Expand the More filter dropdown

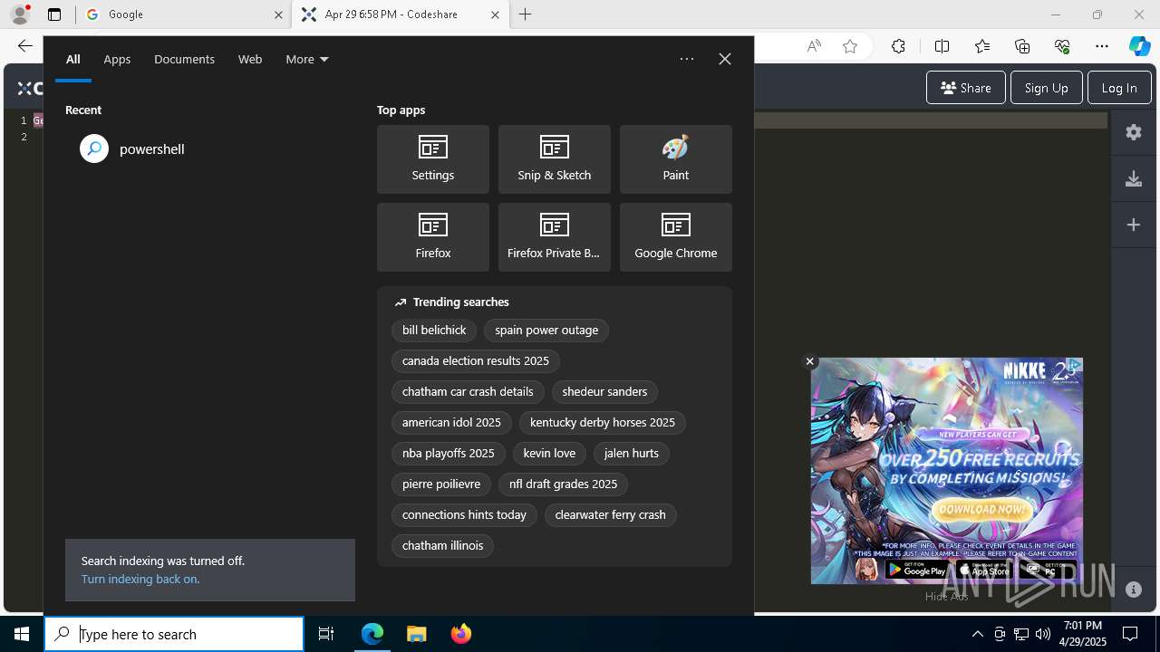[307, 59]
